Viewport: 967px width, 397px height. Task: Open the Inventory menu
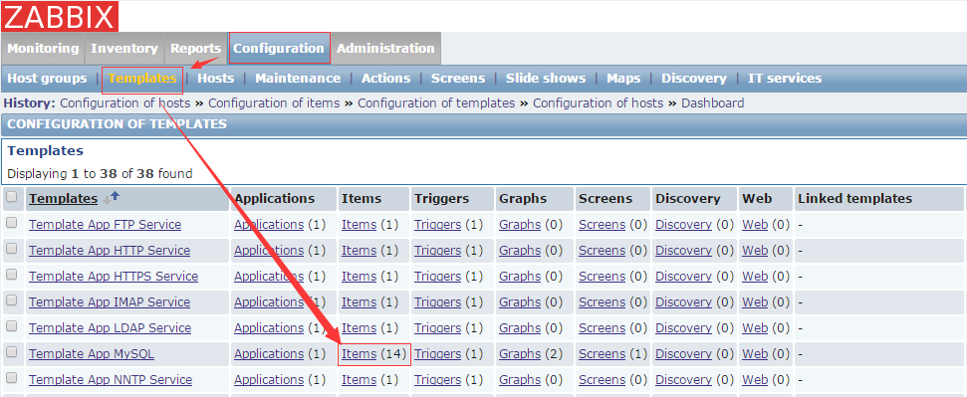pyautogui.click(x=124, y=48)
